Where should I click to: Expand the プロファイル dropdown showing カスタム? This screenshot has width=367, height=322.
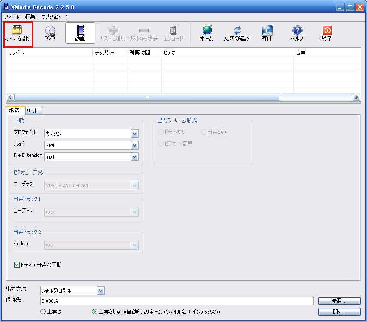135,134
